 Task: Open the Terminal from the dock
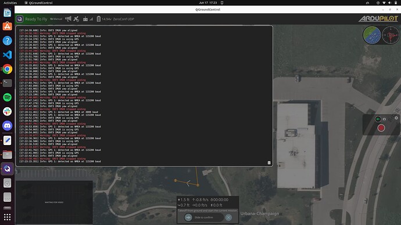tap(7, 83)
